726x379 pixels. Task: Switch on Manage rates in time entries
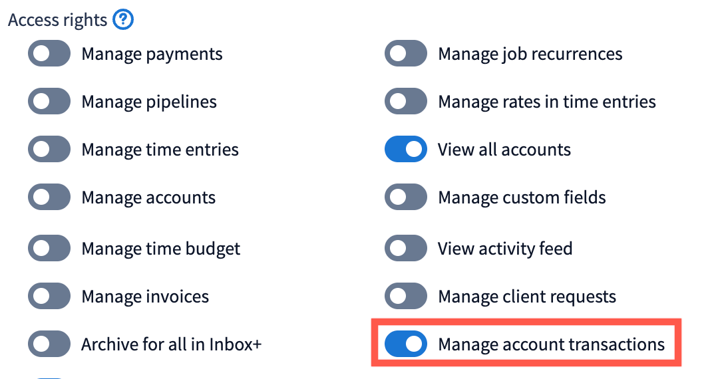click(x=406, y=102)
